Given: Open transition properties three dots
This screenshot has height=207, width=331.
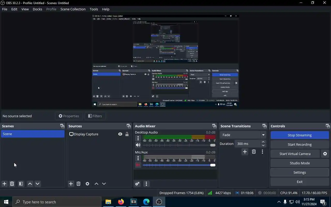Looking at the screenshot, I should pyautogui.click(x=262, y=152).
